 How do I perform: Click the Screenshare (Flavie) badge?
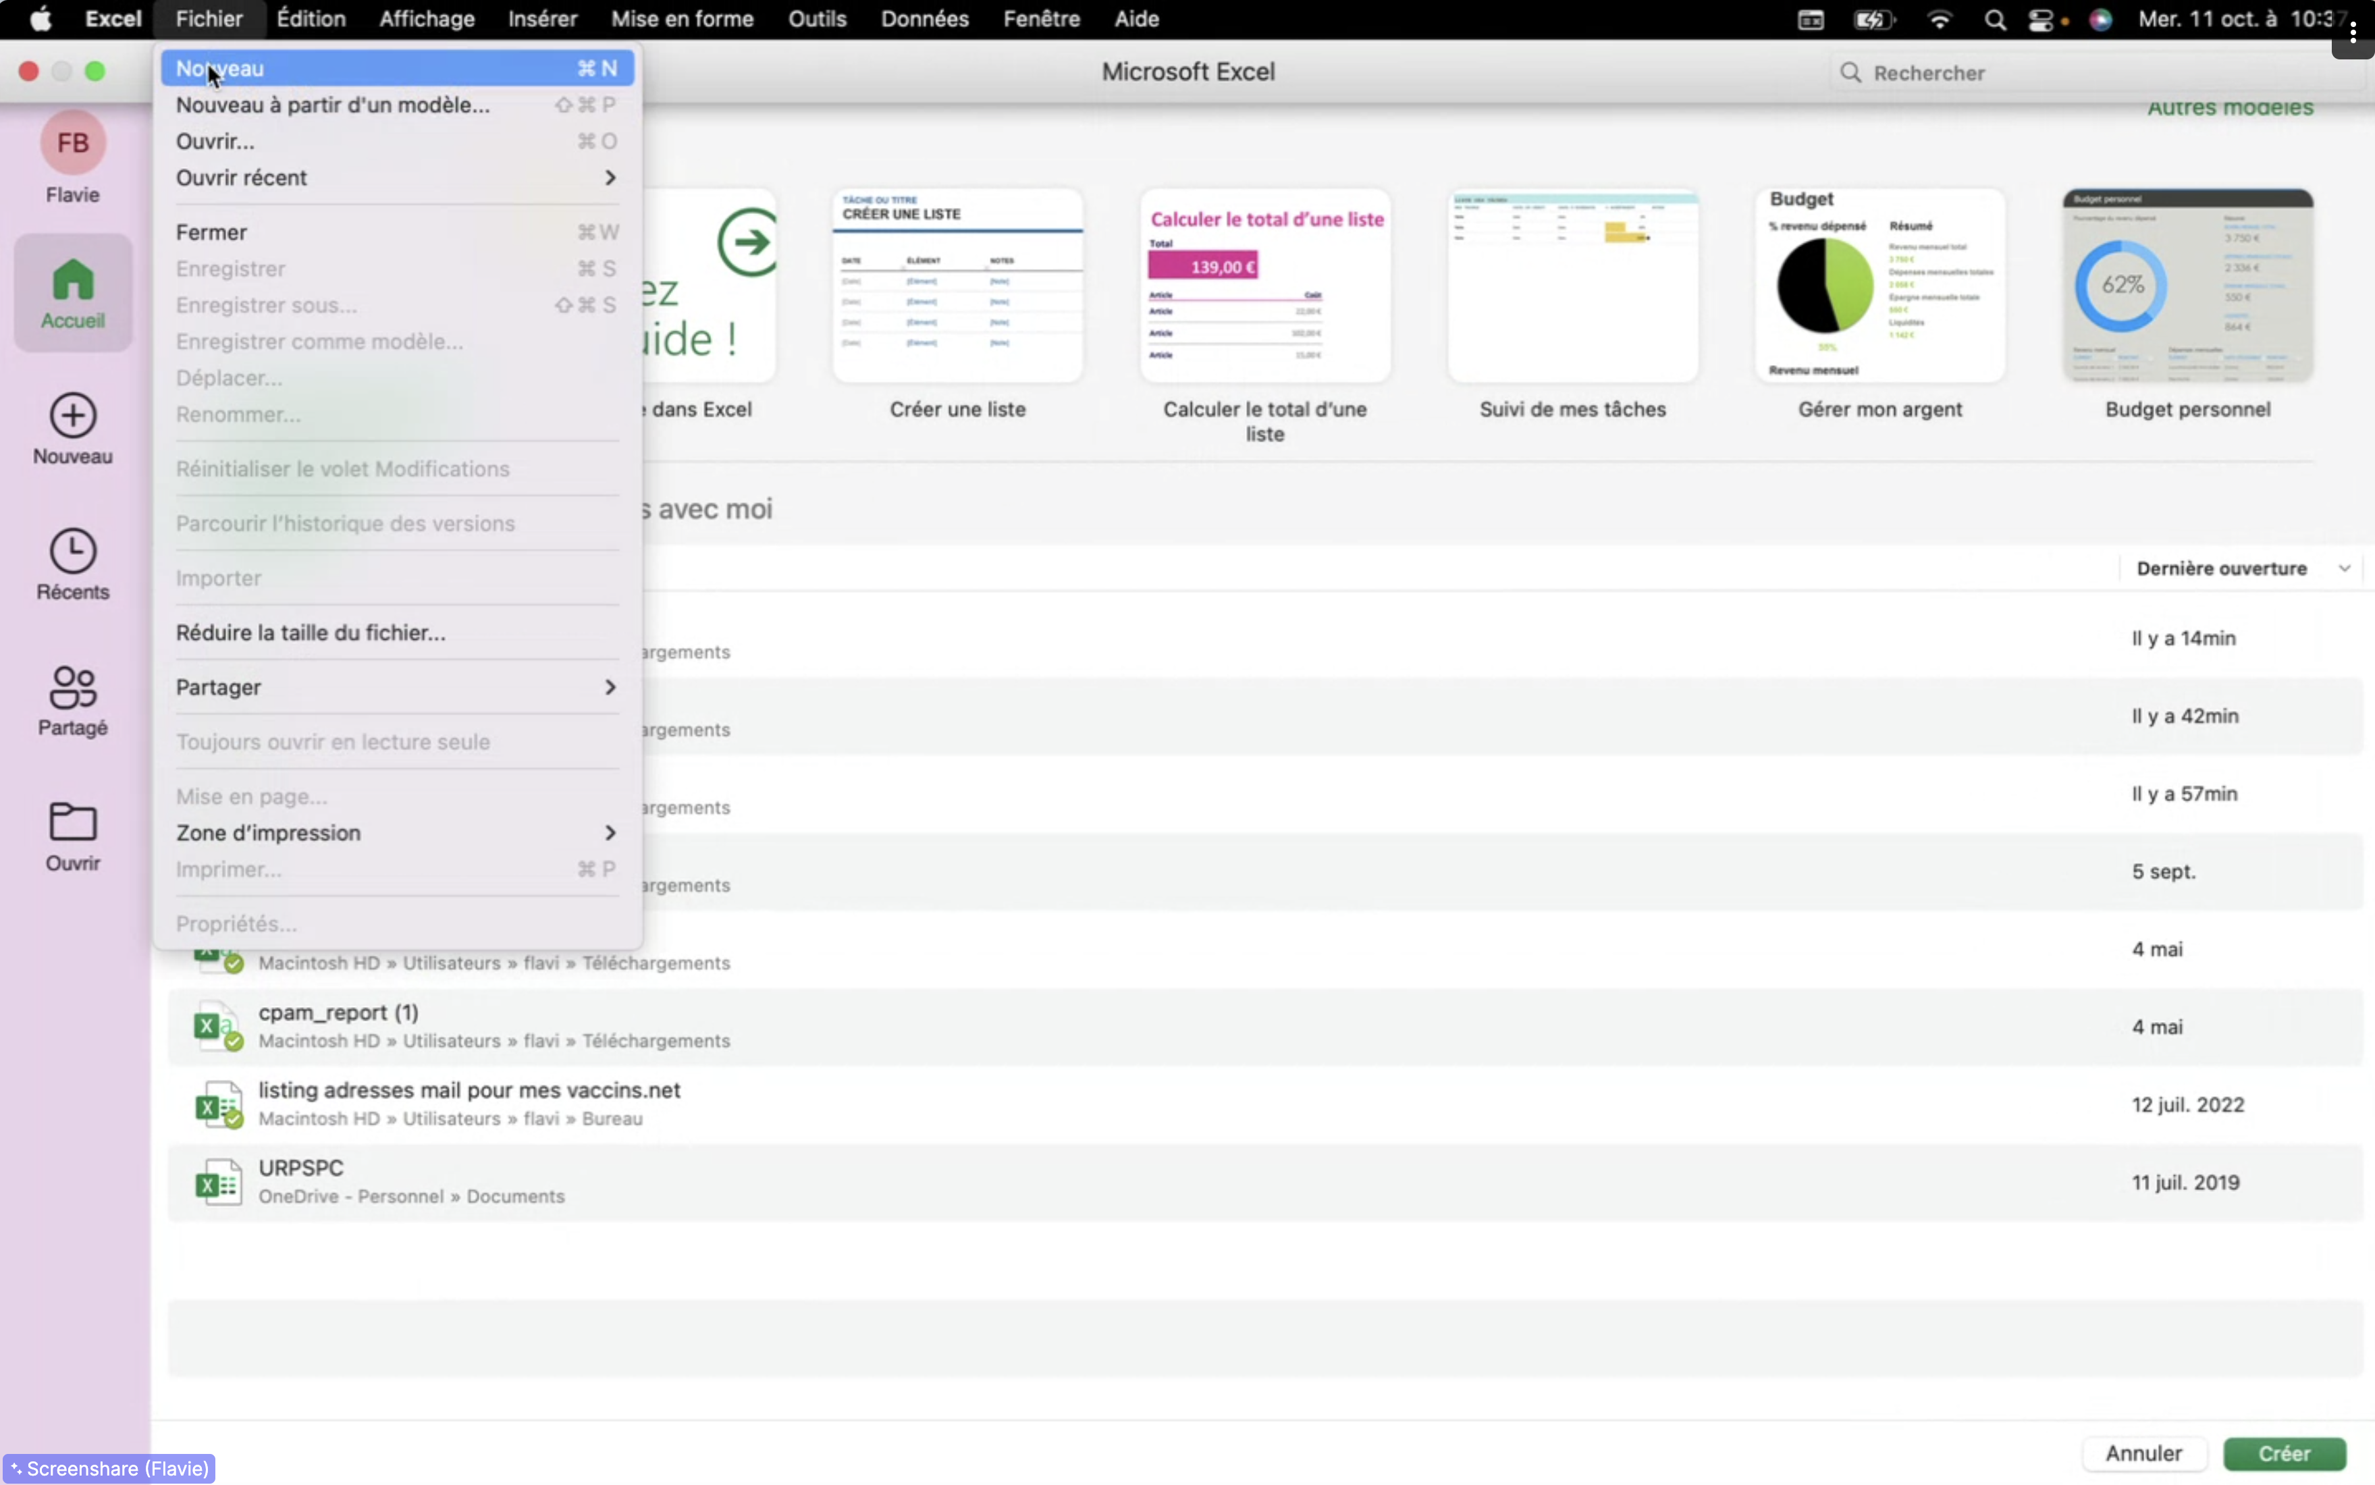pyautogui.click(x=110, y=1468)
